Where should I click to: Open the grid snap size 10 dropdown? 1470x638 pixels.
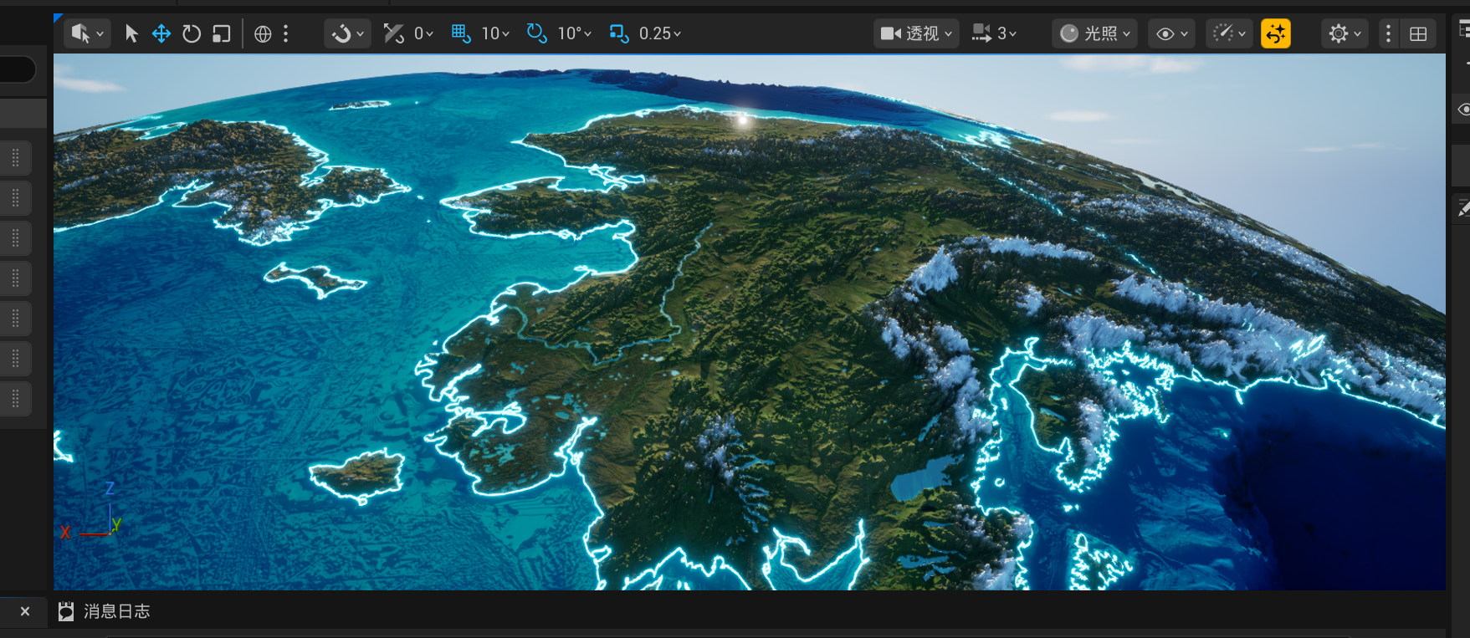point(495,33)
